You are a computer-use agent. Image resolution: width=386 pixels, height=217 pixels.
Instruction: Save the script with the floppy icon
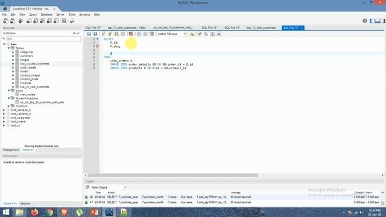coord(95,34)
